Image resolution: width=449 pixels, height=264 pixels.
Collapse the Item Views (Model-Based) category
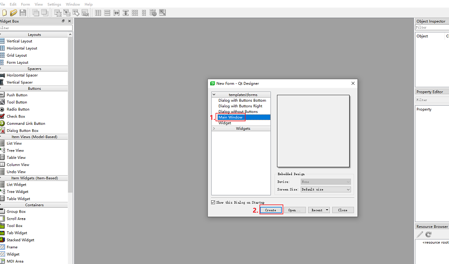[x=34, y=137]
